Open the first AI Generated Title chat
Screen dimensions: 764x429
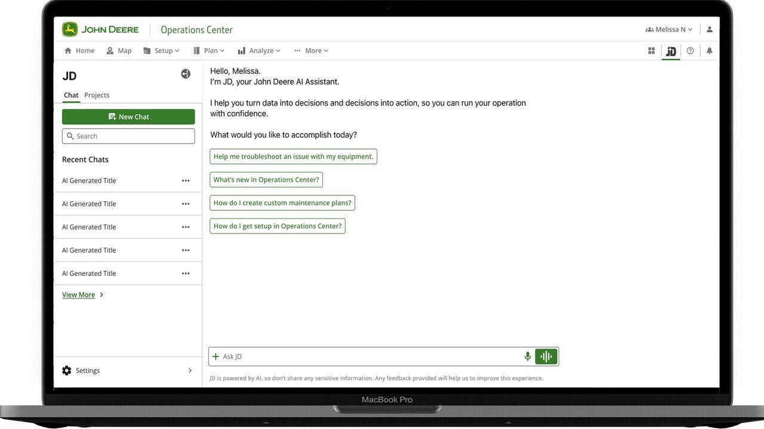tap(89, 181)
